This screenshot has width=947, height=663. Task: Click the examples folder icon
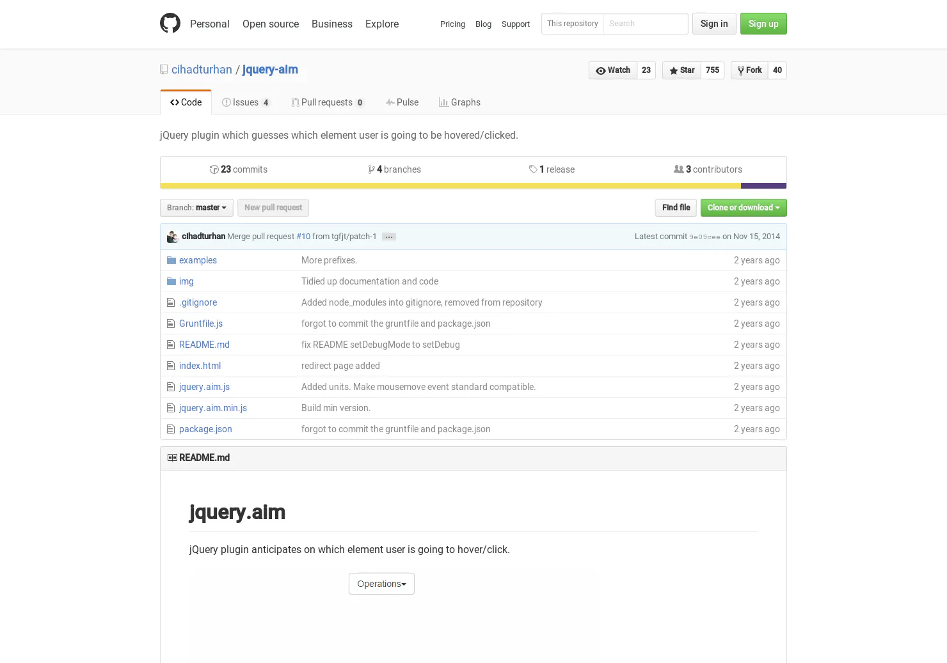coord(171,260)
